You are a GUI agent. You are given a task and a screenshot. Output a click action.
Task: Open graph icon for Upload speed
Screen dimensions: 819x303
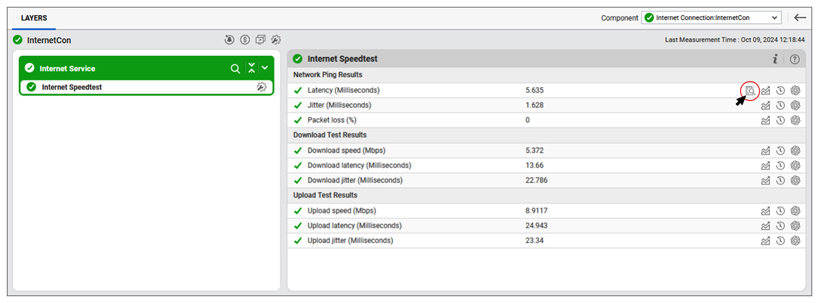[766, 210]
